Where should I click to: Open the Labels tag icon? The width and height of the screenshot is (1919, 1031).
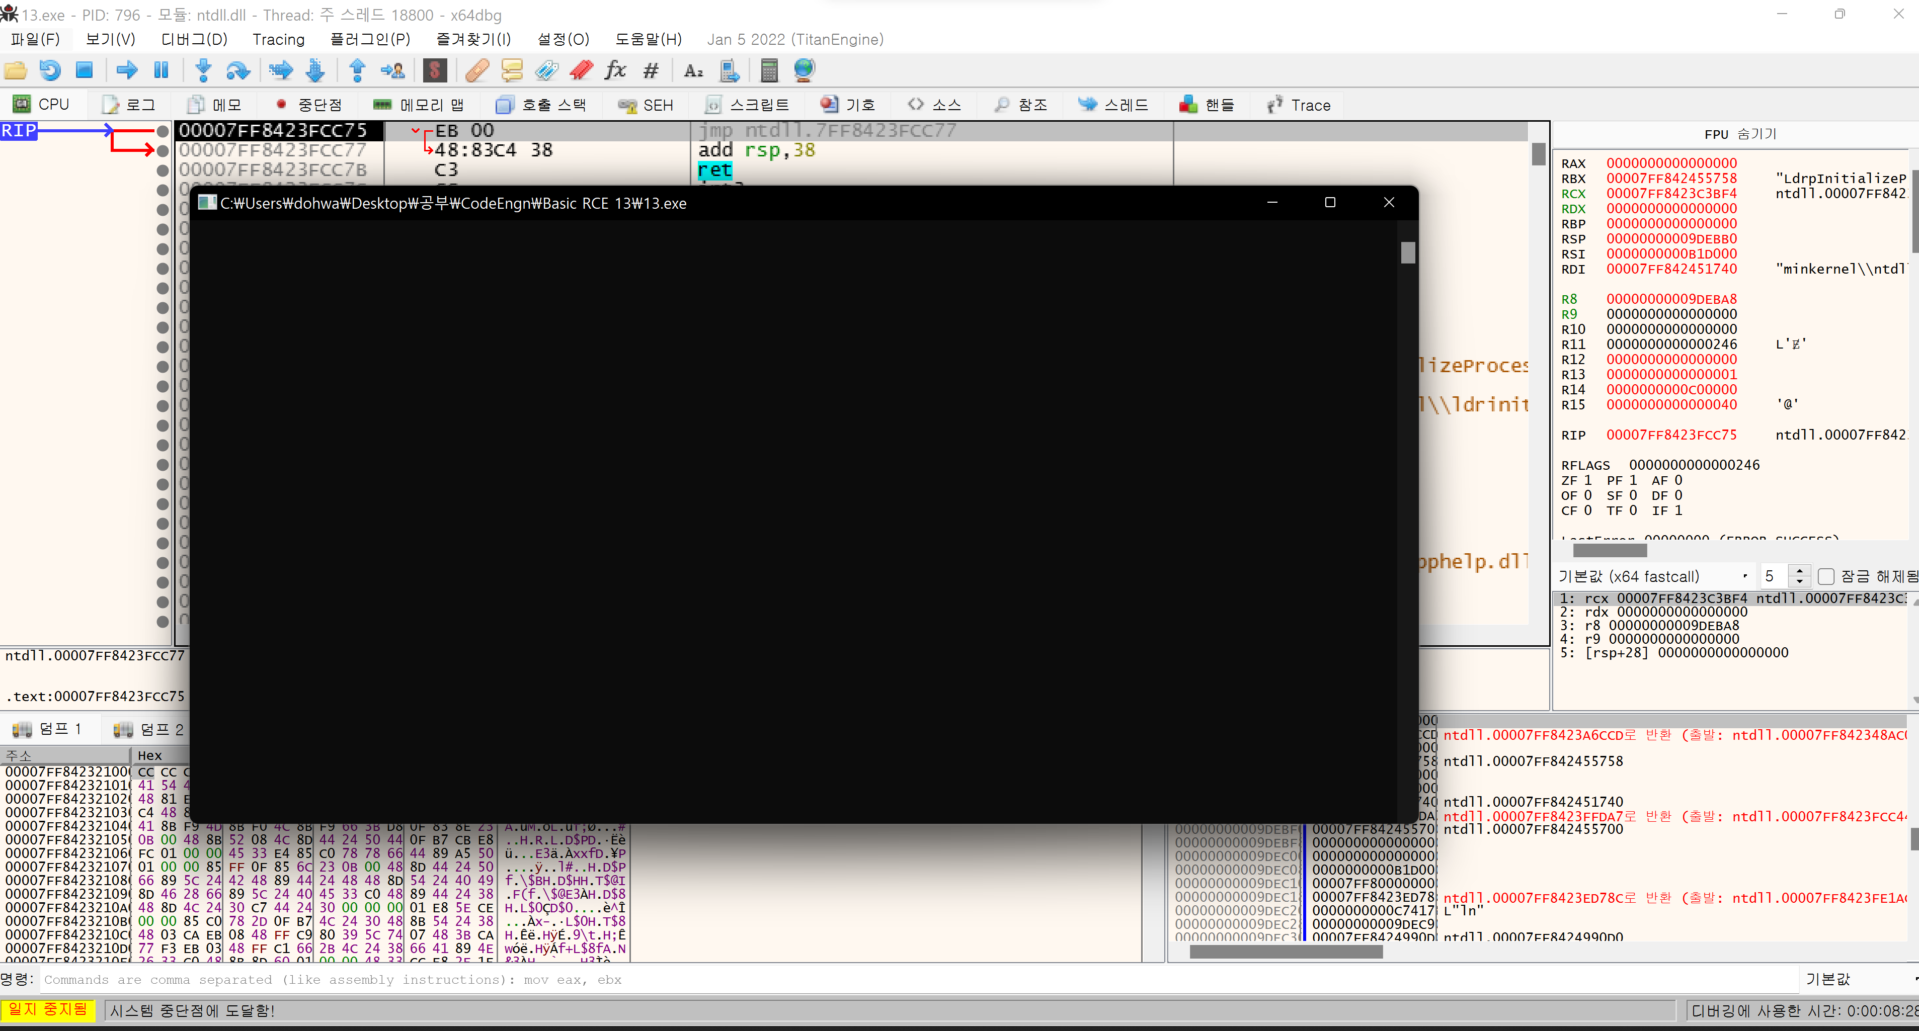(x=547, y=71)
